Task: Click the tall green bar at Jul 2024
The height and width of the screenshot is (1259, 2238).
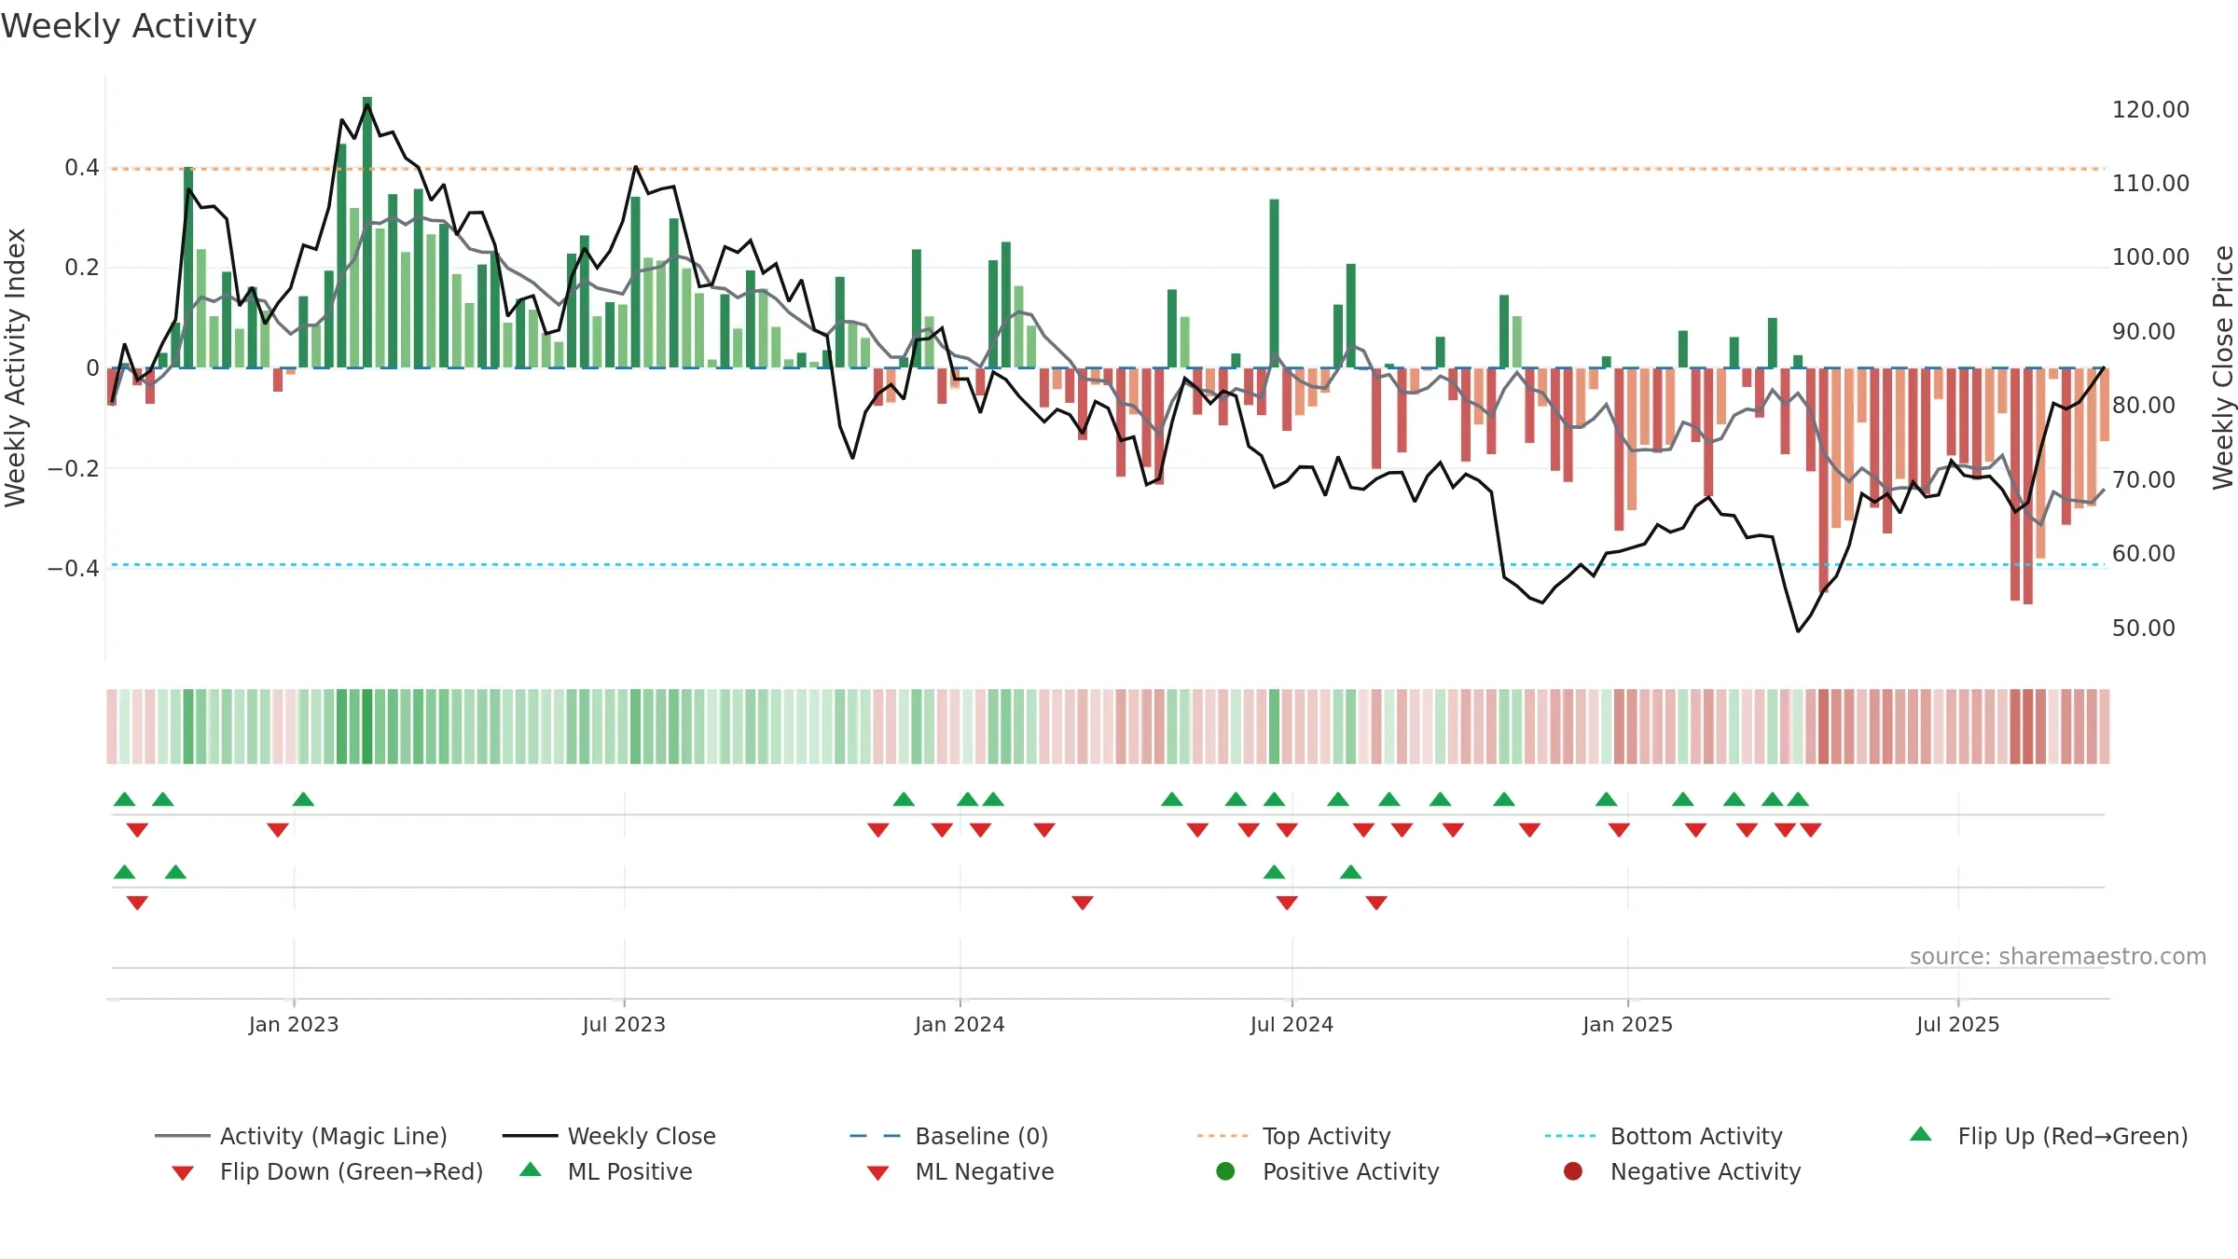Action: (x=1274, y=284)
